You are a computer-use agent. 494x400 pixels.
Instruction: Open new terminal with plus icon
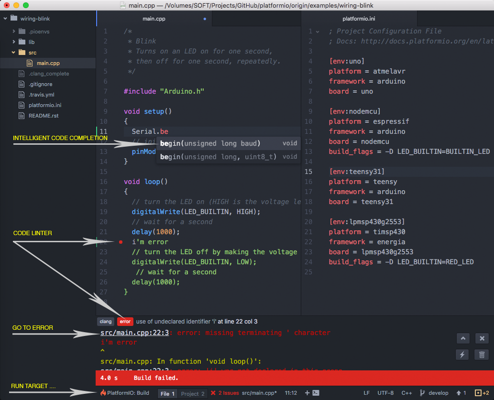(x=307, y=393)
